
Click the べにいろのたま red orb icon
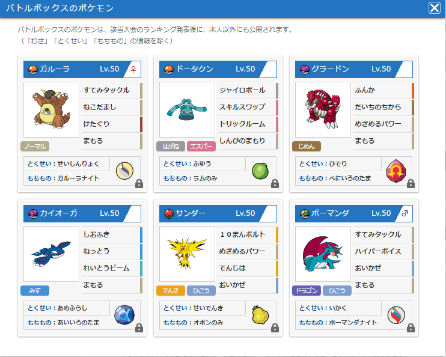396,171
